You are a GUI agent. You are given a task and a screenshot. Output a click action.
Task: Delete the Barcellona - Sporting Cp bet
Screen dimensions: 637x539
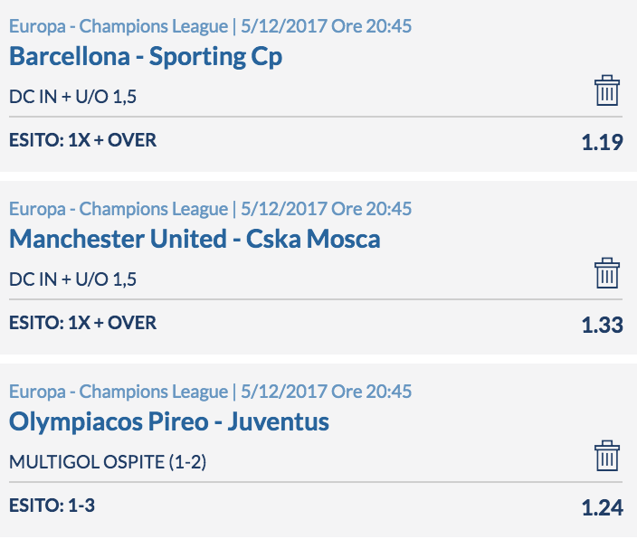pos(607,90)
